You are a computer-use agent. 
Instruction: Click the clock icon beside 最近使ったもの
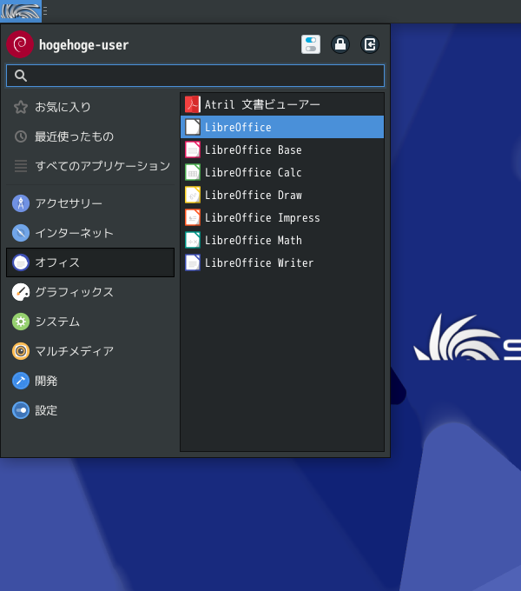[x=21, y=136]
